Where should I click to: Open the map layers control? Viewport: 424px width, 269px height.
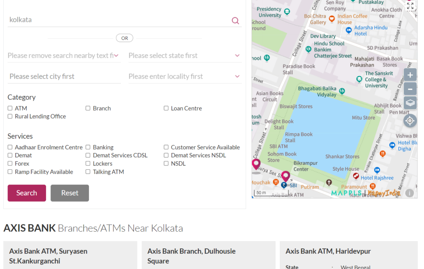(410, 103)
